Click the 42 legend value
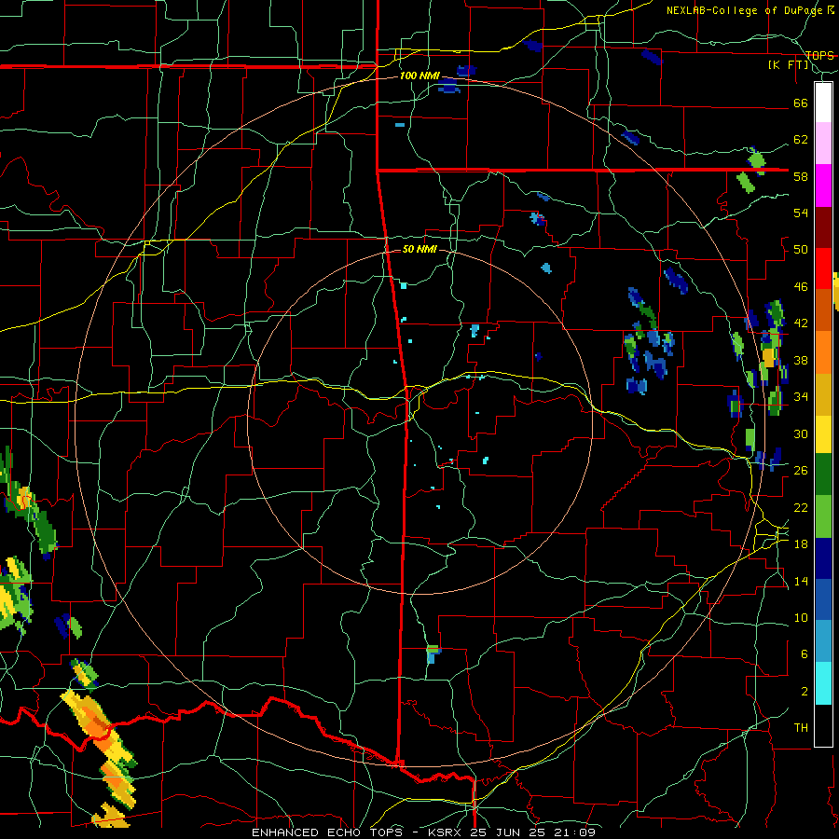 pos(801,323)
